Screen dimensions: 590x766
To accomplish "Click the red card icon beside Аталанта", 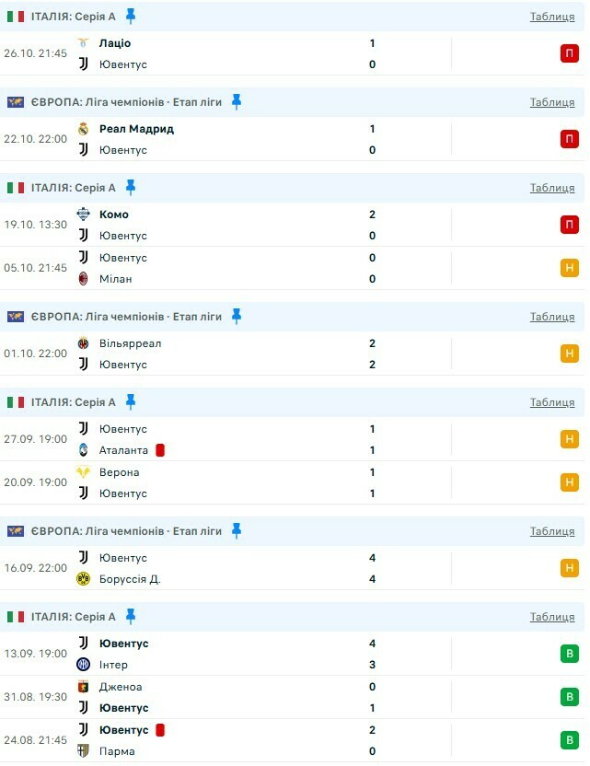I will pyautogui.click(x=160, y=450).
